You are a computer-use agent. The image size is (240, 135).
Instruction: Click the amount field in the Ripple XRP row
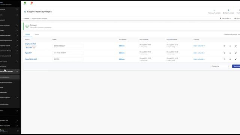(x=68, y=53)
